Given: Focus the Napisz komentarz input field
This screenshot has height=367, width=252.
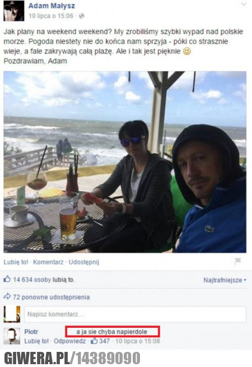Looking at the screenshot, I should [135, 314].
